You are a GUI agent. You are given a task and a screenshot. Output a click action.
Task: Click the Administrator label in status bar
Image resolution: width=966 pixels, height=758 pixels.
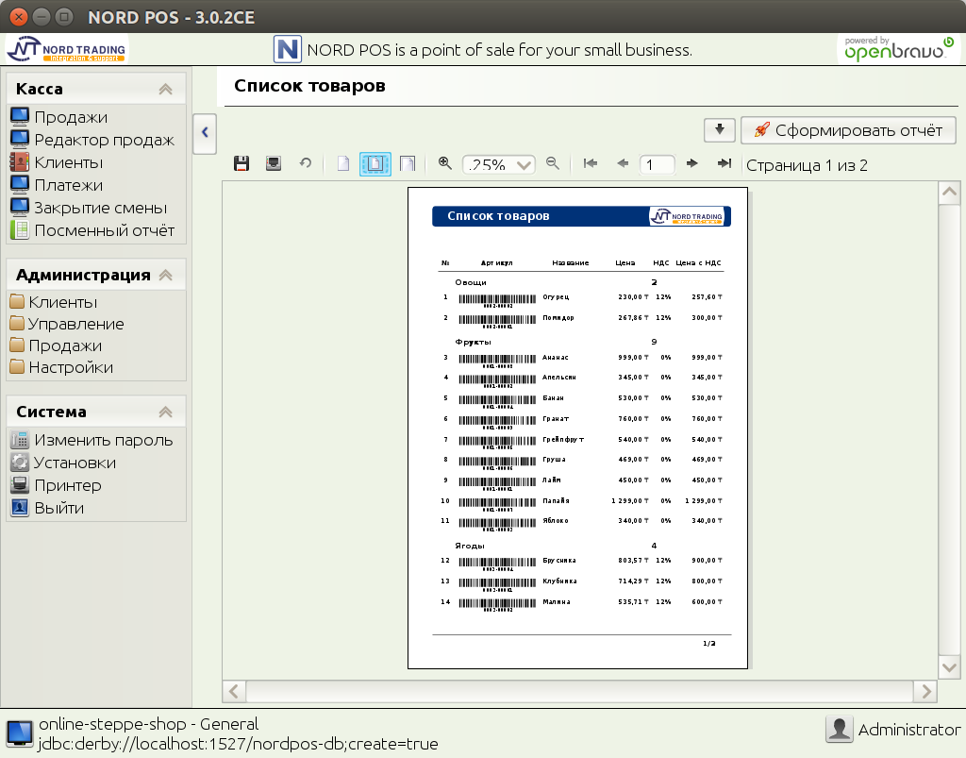[x=909, y=731]
